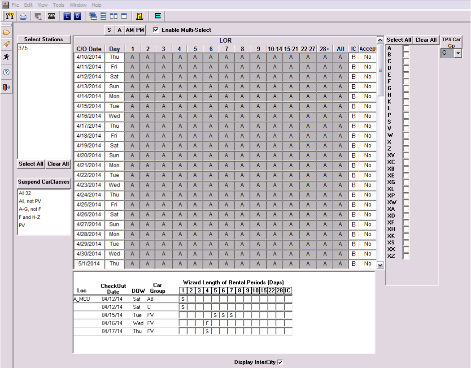The image size is (471, 368).
Task: Click the PM button
Action: 140,30
